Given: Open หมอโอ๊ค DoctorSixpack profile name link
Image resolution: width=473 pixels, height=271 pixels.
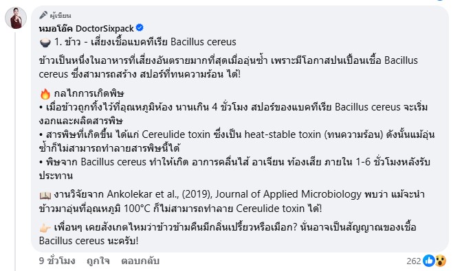Looking at the screenshot, I should pos(86,28).
